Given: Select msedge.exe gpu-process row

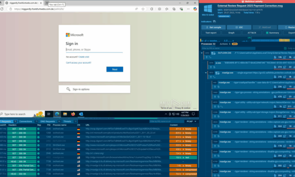Looking at the screenshot, I should point(253,95).
